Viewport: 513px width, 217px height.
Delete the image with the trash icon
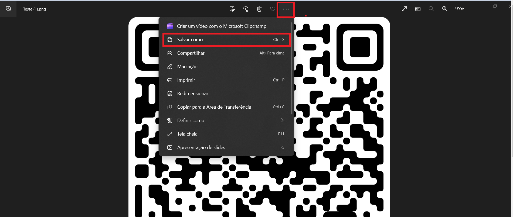259,9
